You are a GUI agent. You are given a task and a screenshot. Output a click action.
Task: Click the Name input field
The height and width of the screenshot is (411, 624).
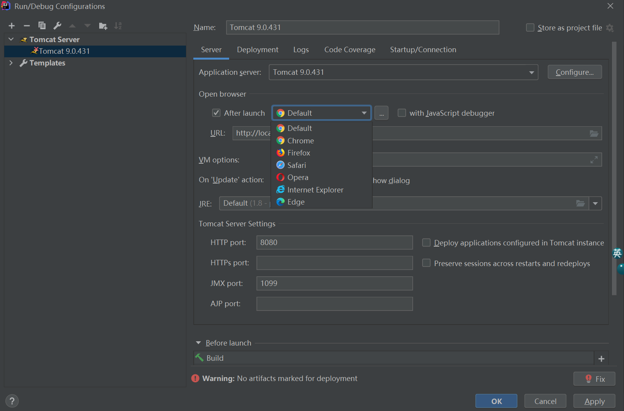[x=363, y=28]
